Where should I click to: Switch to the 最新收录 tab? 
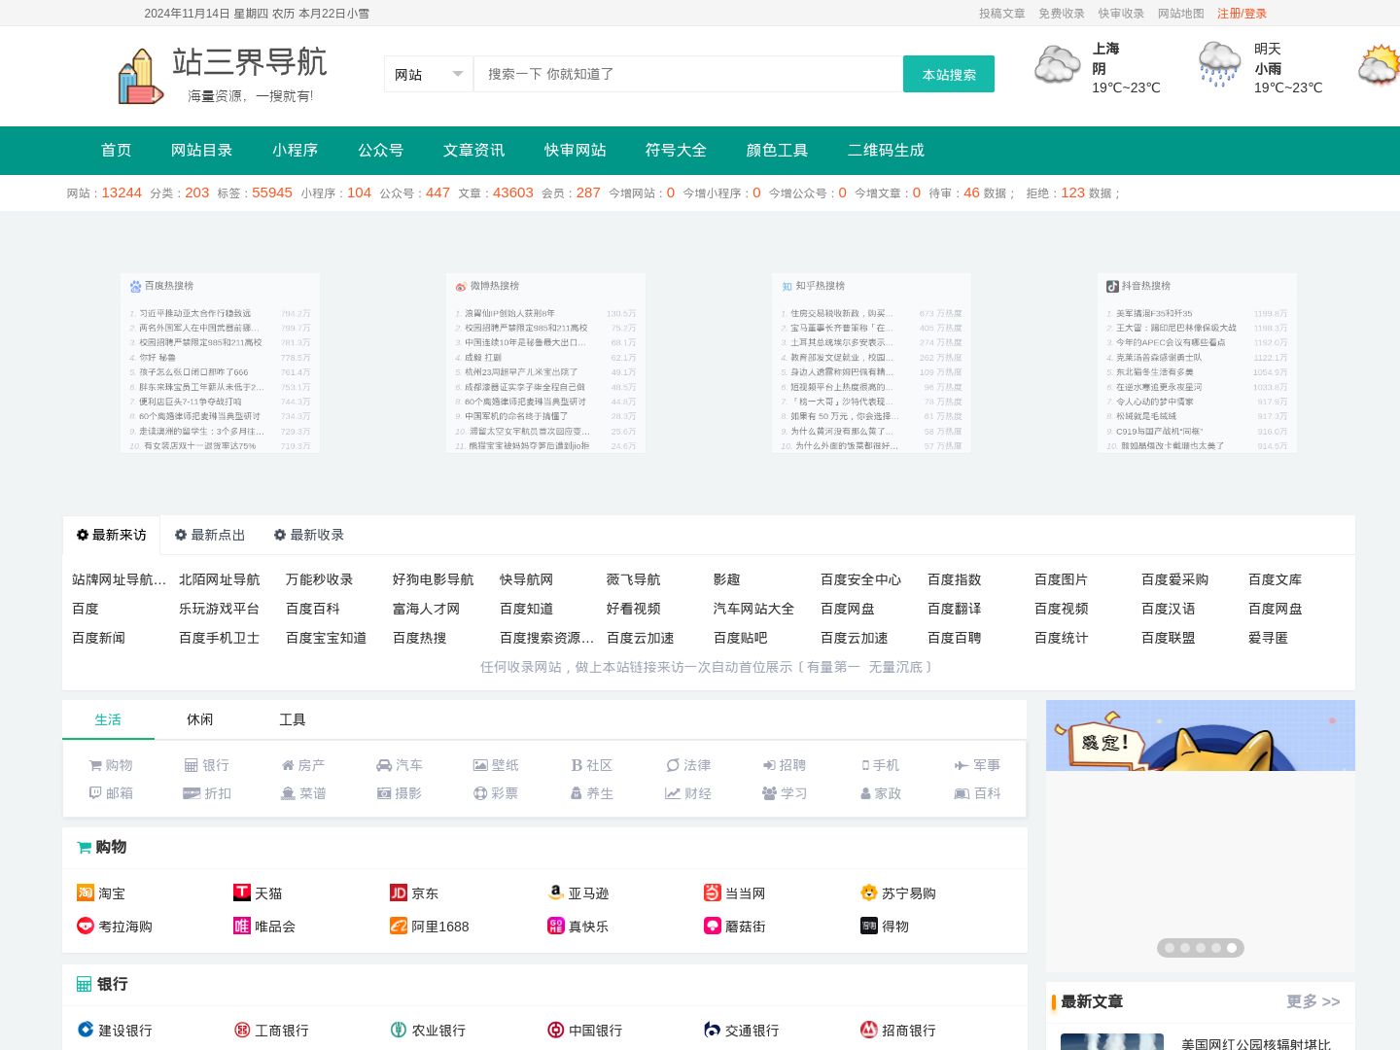tap(309, 535)
